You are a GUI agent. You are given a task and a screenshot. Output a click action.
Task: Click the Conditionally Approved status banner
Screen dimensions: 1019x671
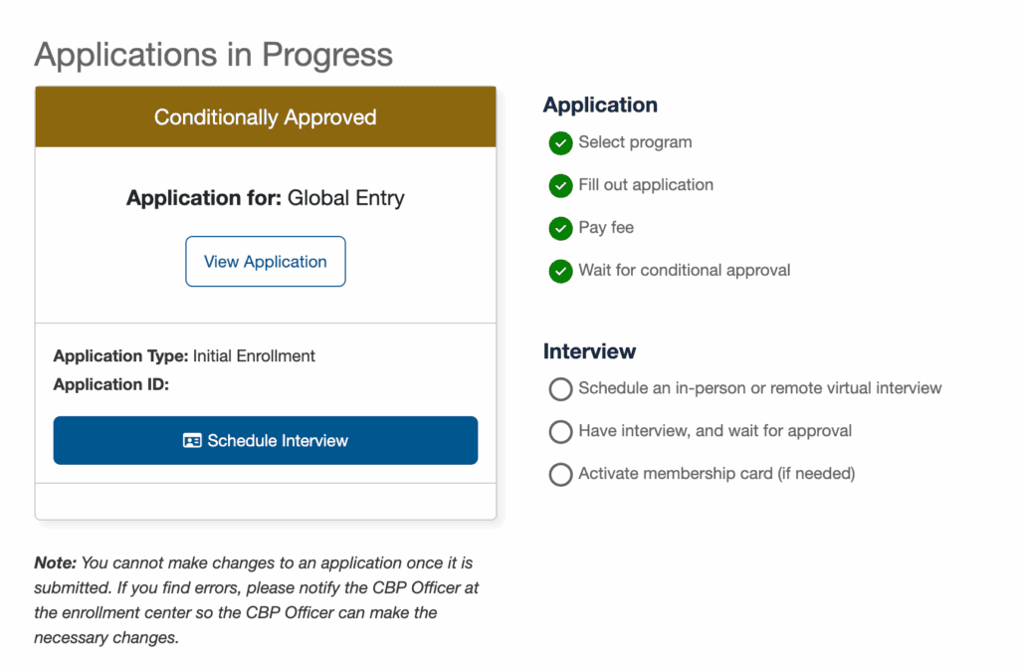265,116
